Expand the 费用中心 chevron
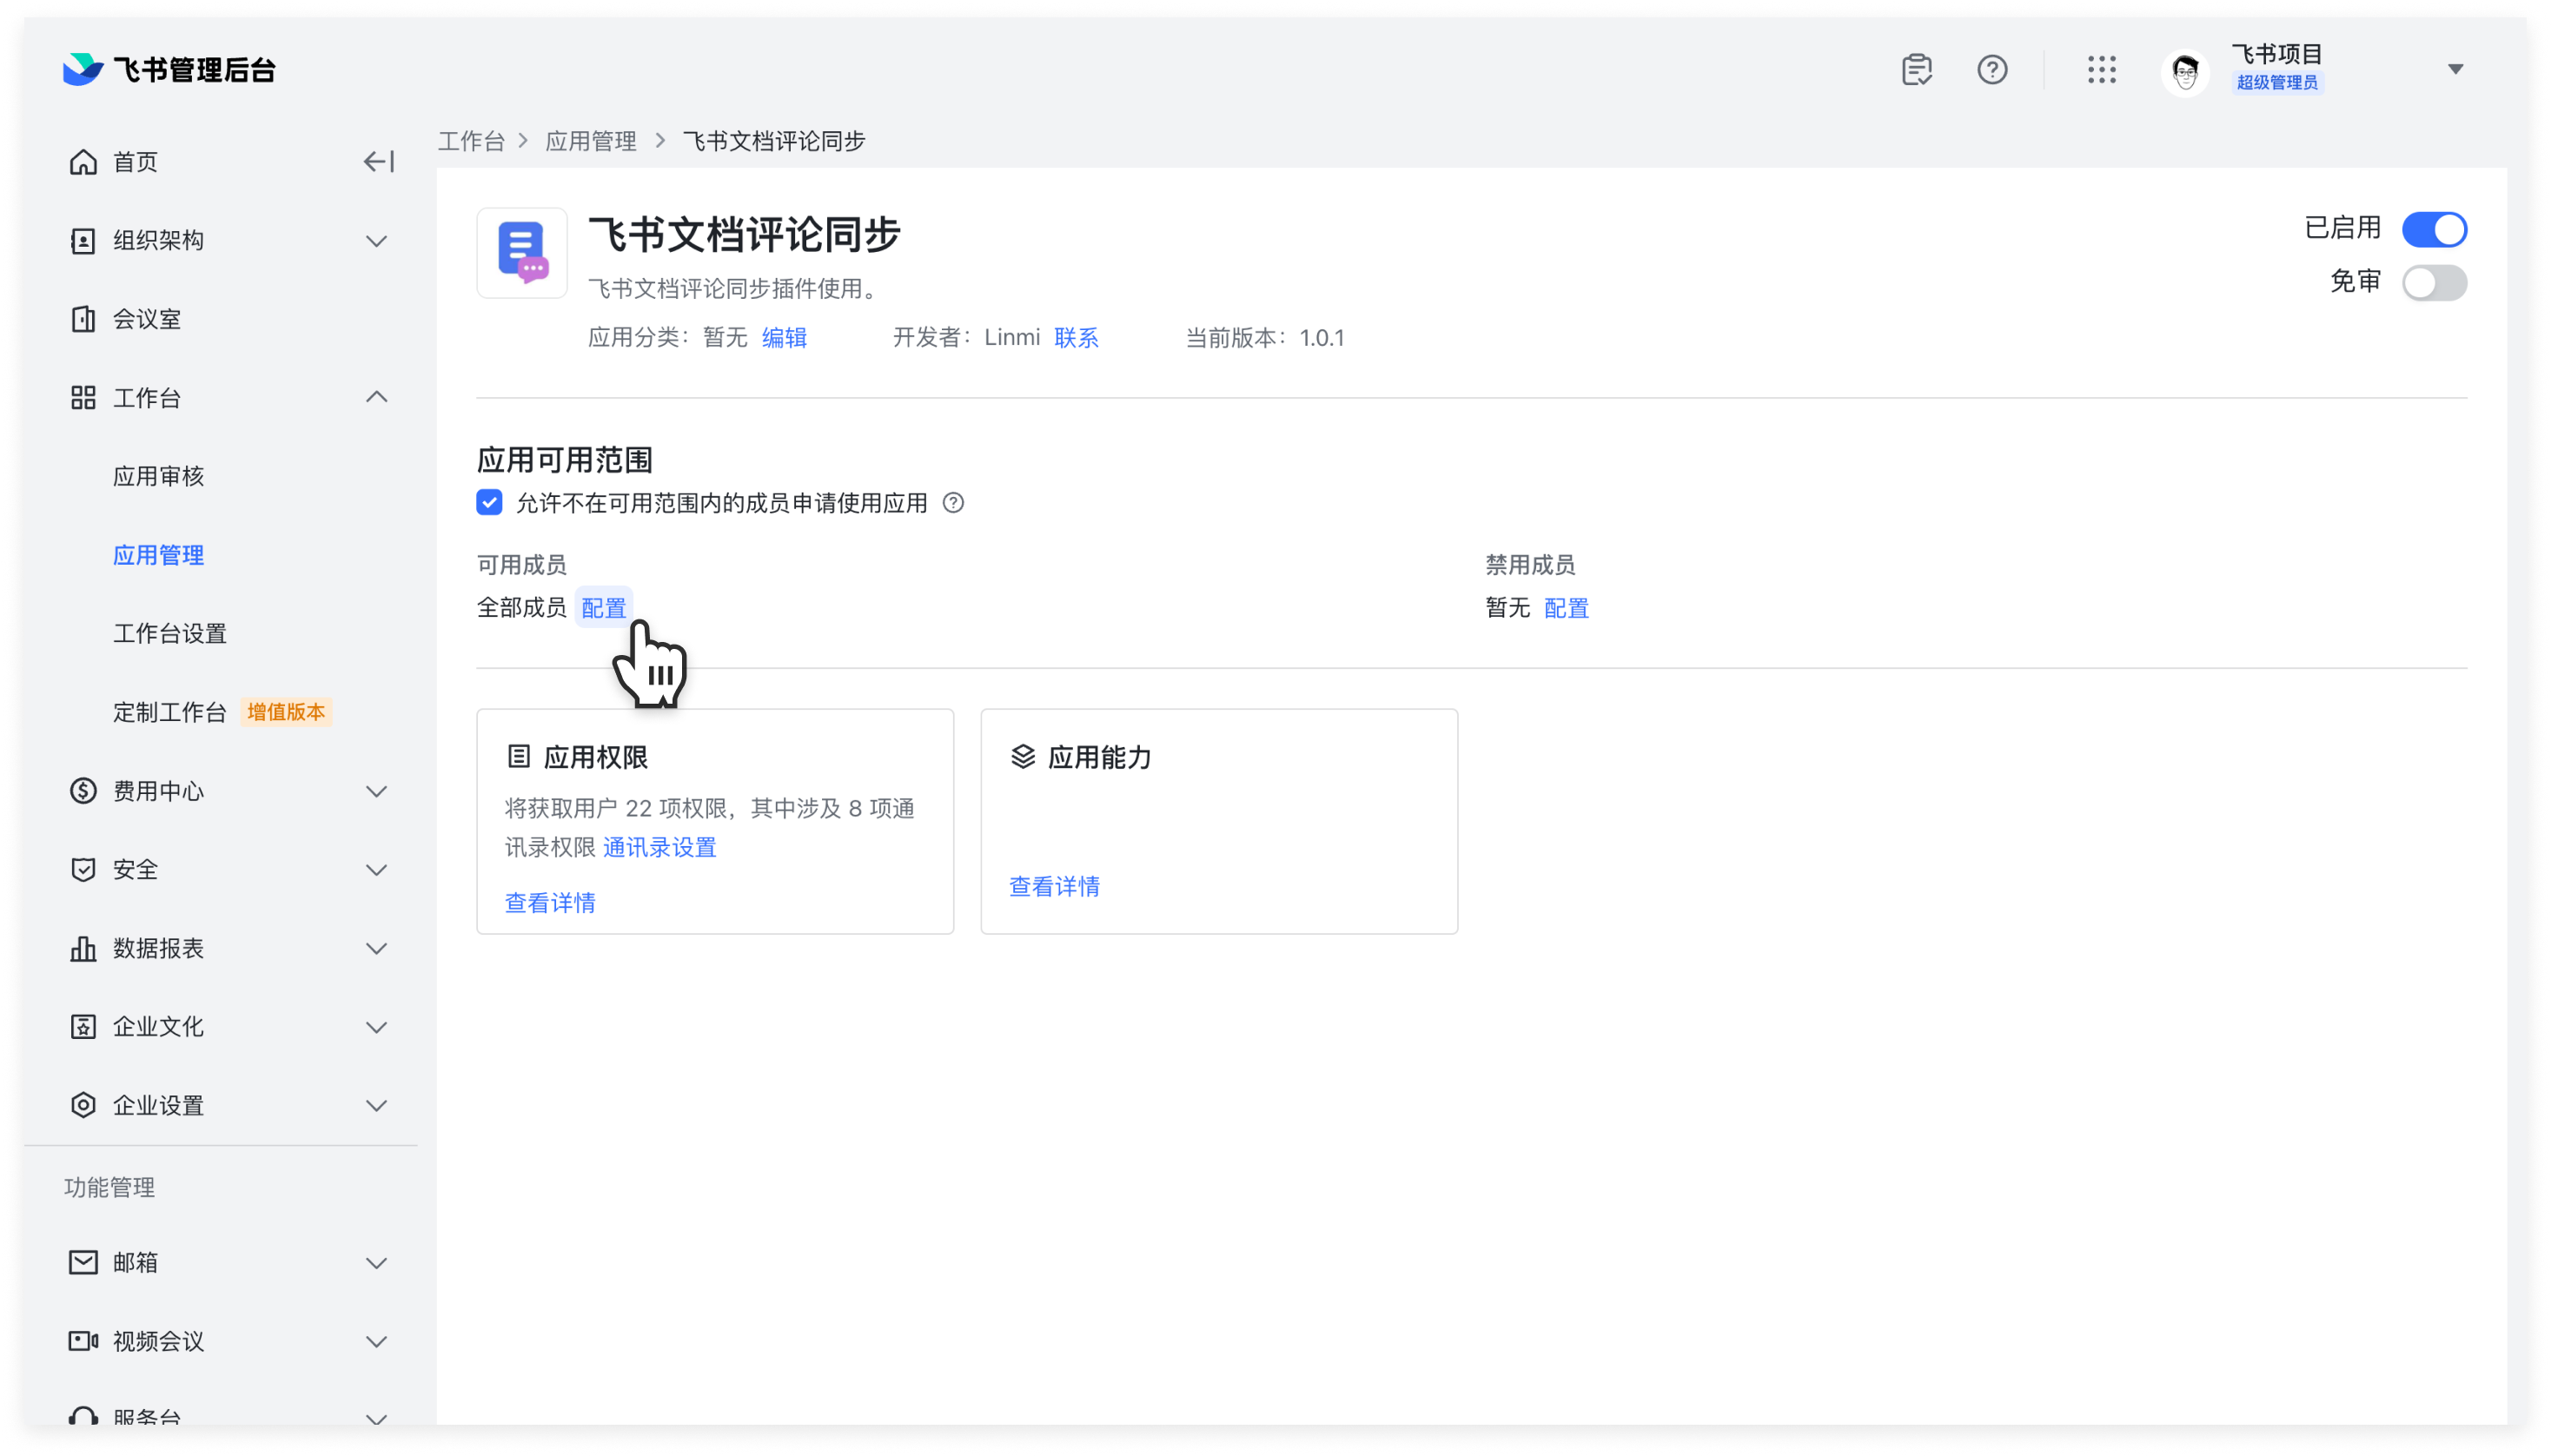2551x1456 pixels. (x=376, y=791)
